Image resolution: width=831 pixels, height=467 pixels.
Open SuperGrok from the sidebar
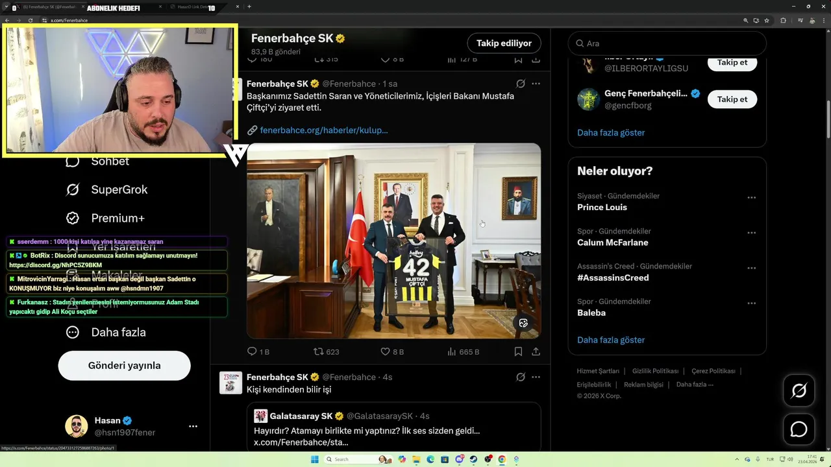[x=106, y=189]
